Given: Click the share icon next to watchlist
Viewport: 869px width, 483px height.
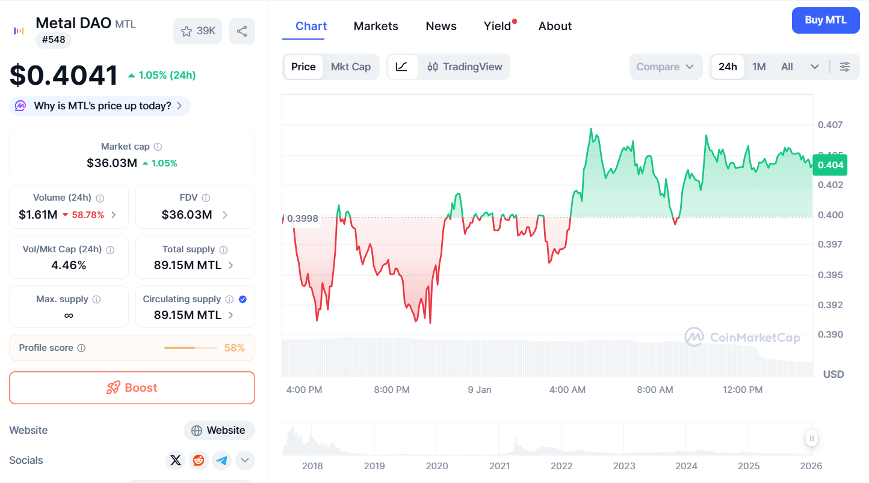Looking at the screenshot, I should coord(242,31).
